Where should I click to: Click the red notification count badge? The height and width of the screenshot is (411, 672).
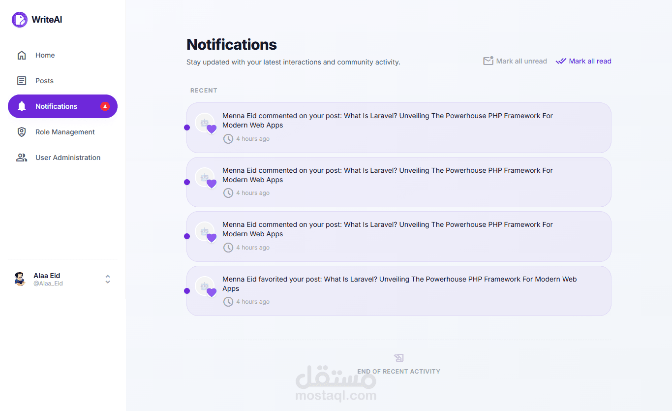(105, 106)
